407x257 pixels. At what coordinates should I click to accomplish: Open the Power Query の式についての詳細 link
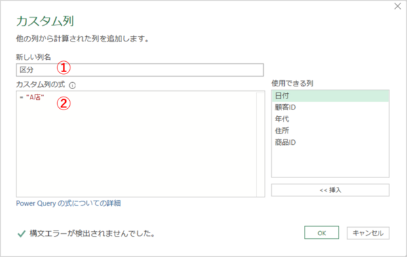coord(69,203)
